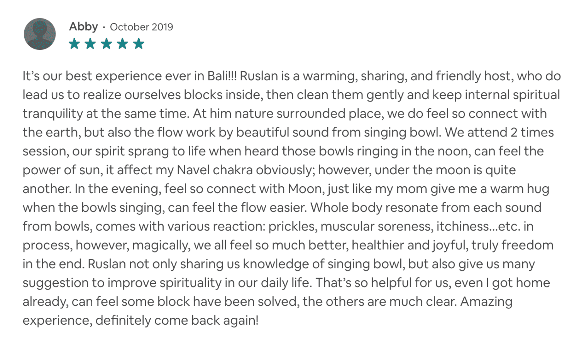Screen dimensions: 579x342
Task: Click the first rating star
Action: point(74,44)
